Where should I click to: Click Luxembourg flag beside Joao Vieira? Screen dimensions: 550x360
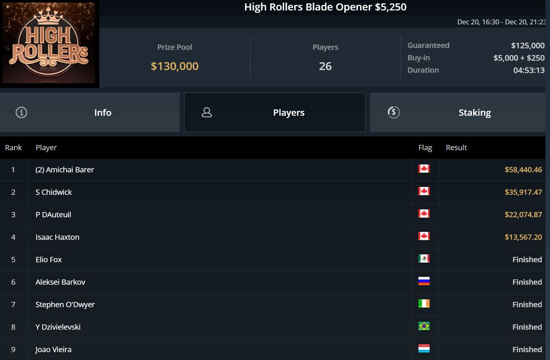point(424,349)
